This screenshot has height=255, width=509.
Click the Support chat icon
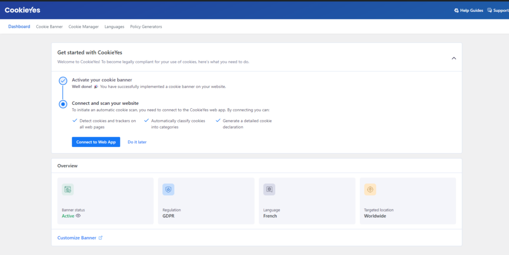(x=489, y=10)
